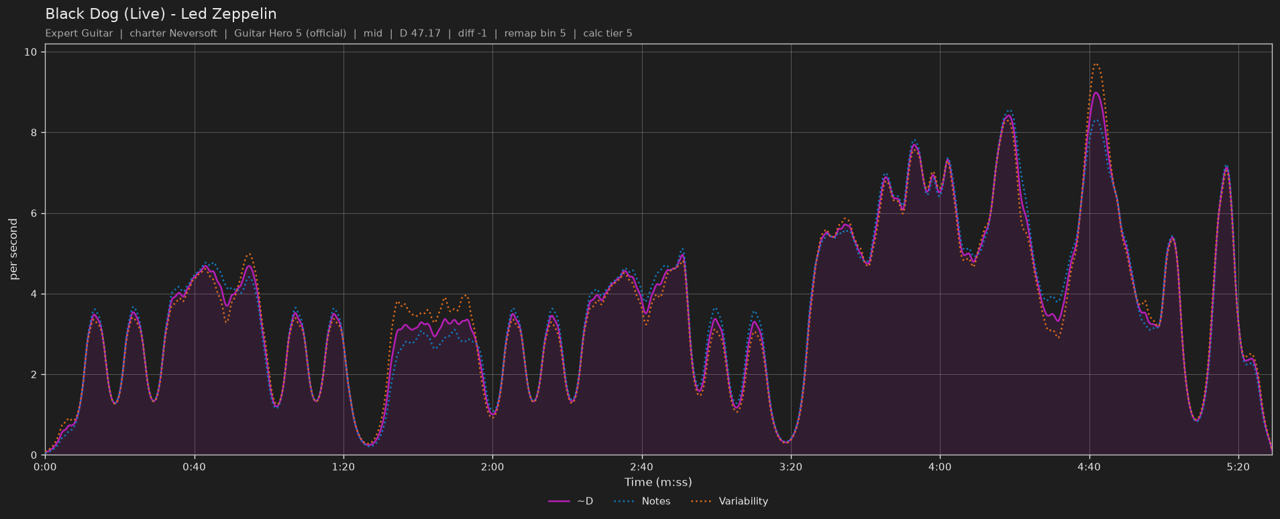Click the 0:40 x-axis tick label
This screenshot has height=519, width=1280.
coord(195,467)
